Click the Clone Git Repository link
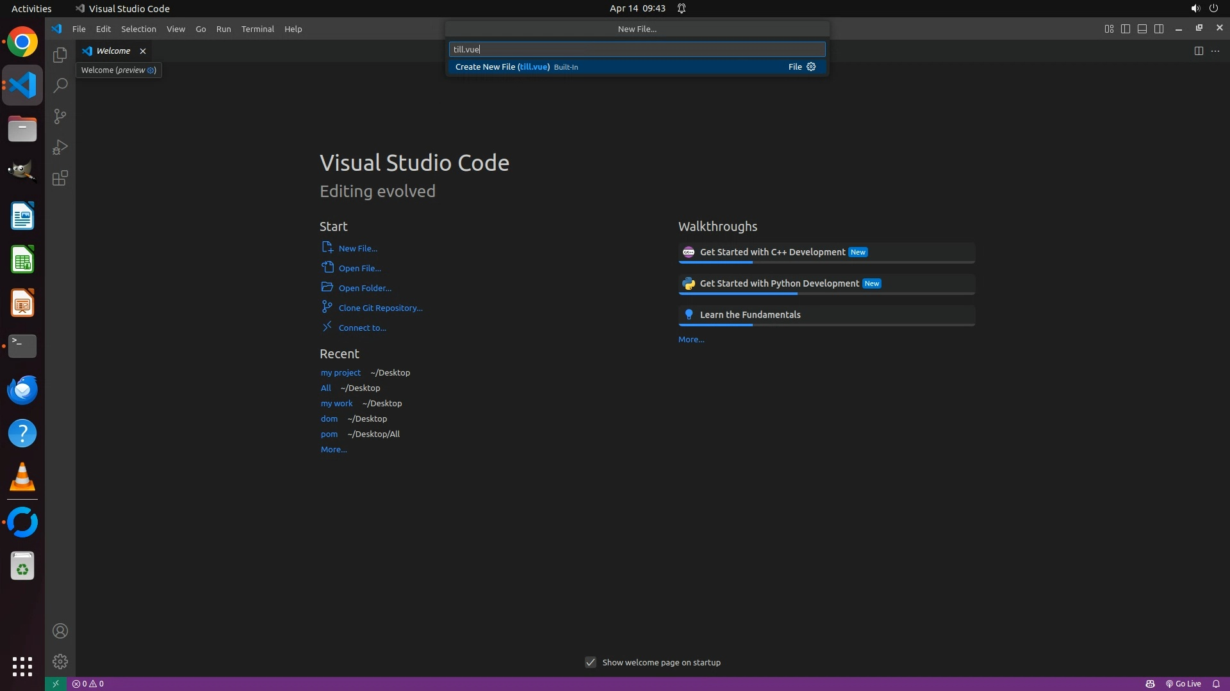Viewport: 1230px width, 691px height. click(381, 308)
